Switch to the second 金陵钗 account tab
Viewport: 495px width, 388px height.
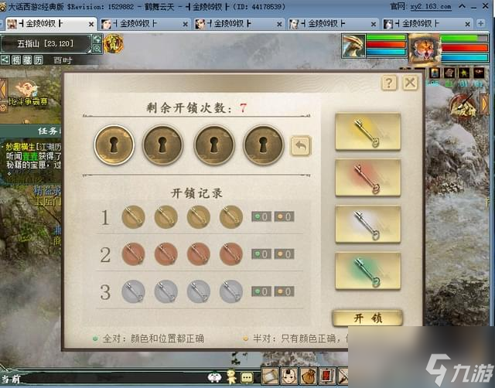pyautogui.click(x=145, y=24)
